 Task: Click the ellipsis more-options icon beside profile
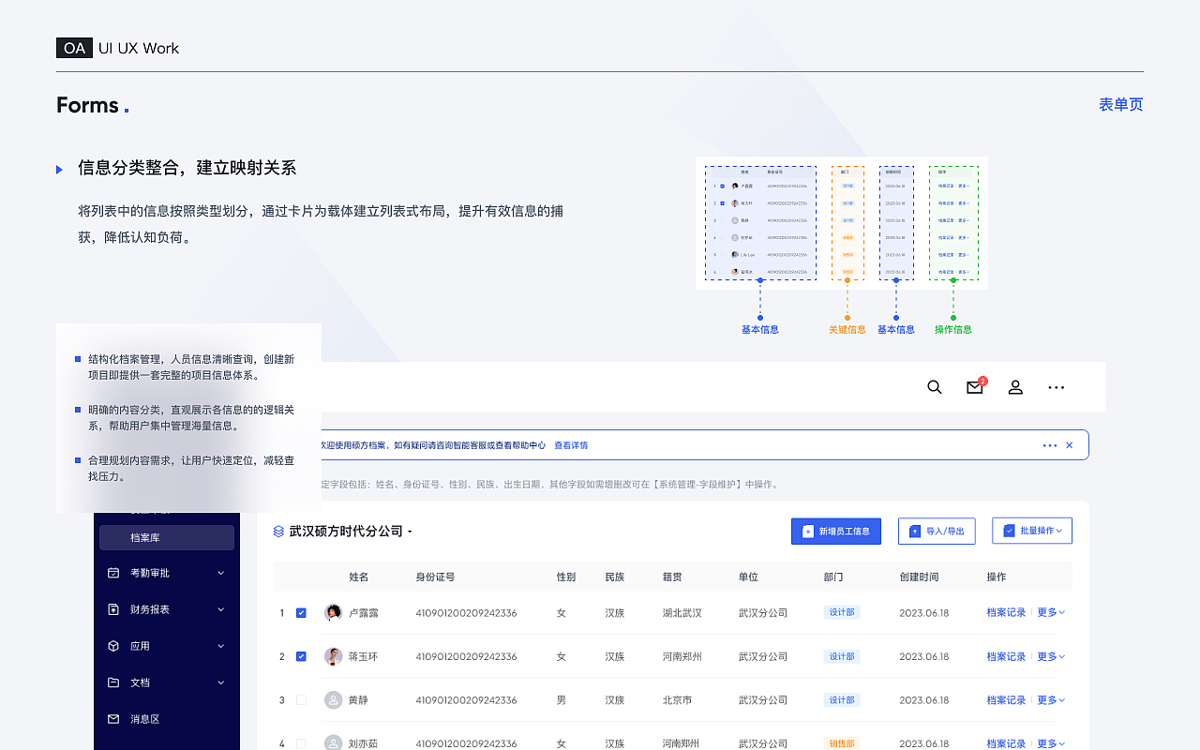click(x=1056, y=387)
